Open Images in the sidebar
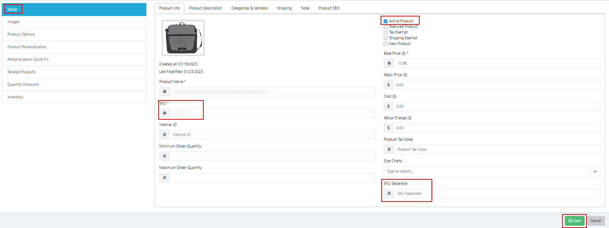Image resolution: width=609 pixels, height=228 pixels. [74, 22]
